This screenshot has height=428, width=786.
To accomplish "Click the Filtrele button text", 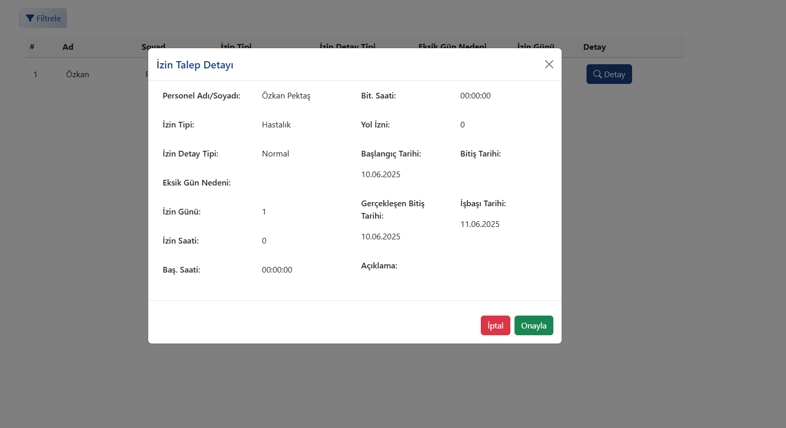I will [49, 18].
